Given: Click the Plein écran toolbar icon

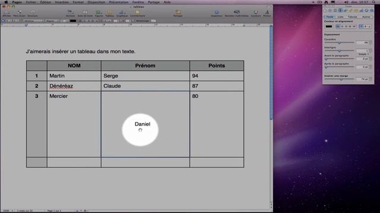Looking at the screenshot, I should (x=20, y=12).
